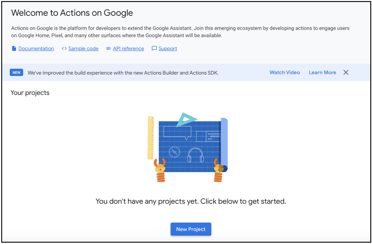Click the Documentation file icon

pos(14,48)
